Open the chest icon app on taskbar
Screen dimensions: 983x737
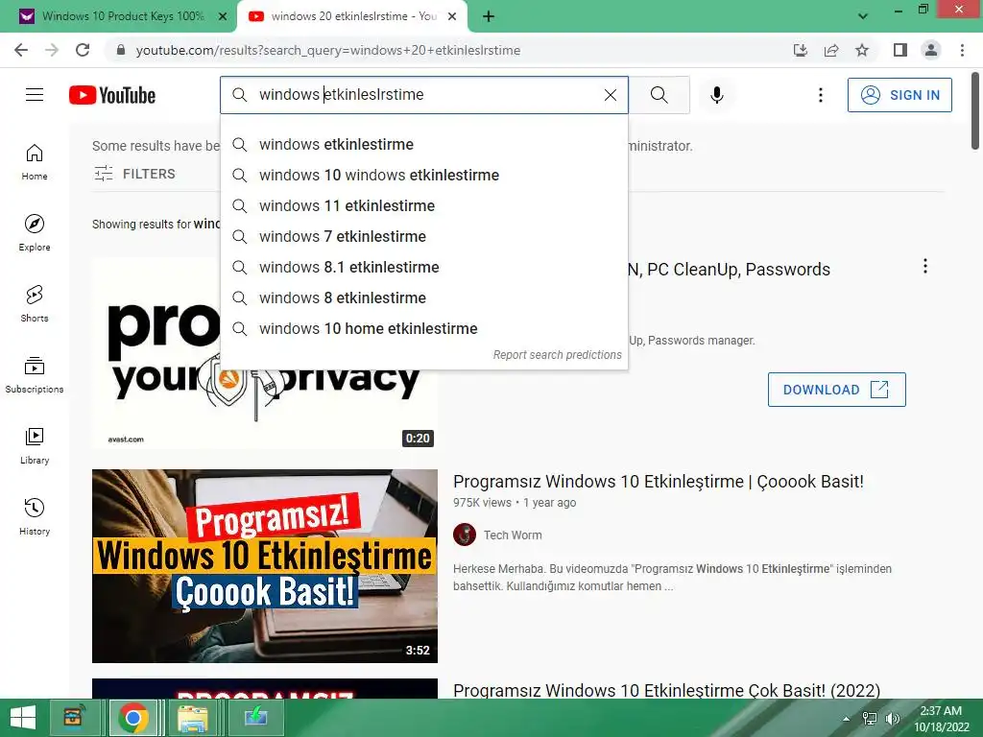coord(73,718)
